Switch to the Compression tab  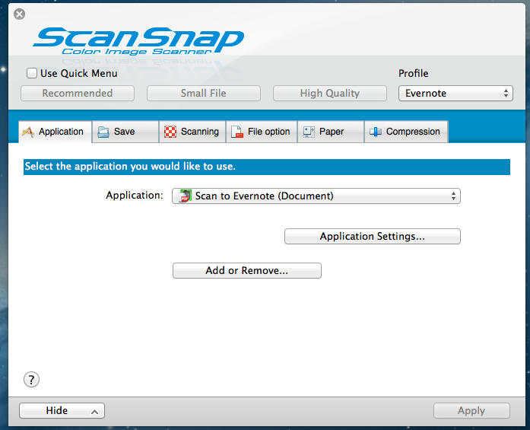[406, 132]
